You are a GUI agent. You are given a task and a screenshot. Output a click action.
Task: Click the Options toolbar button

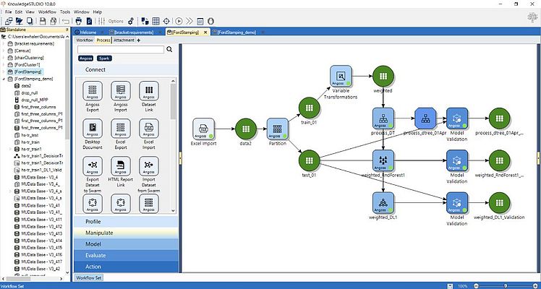116,22
